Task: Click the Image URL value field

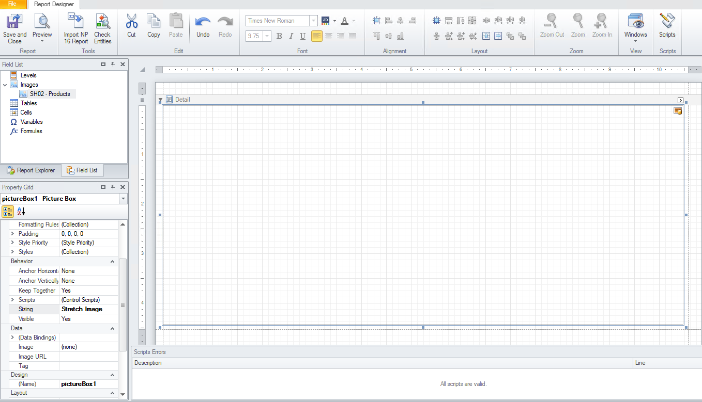Action: pyautogui.click(x=88, y=357)
